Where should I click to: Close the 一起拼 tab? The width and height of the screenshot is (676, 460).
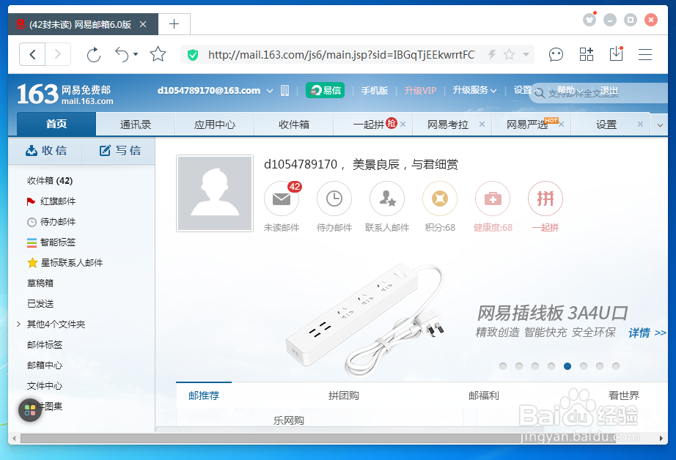403,125
